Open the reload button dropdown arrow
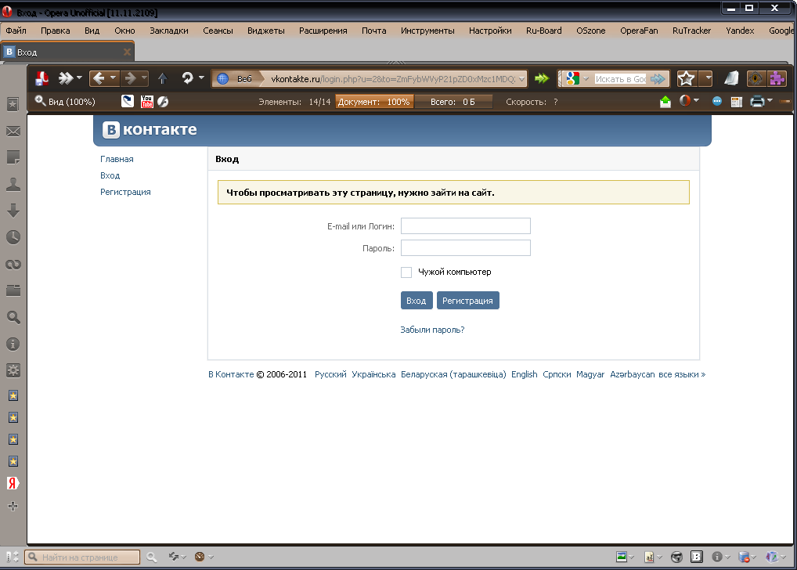Image resolution: width=797 pixels, height=570 pixels. point(201,78)
